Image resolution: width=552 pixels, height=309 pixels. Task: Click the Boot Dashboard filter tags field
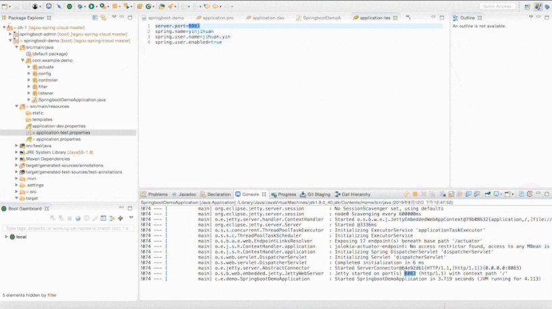pyautogui.click(x=68, y=228)
